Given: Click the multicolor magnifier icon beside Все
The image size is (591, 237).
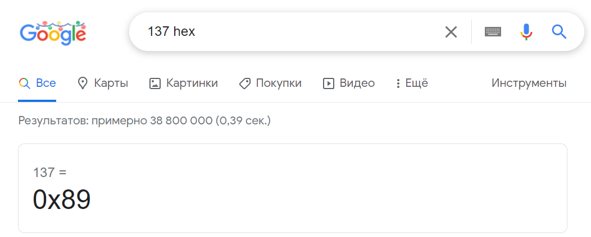Looking at the screenshot, I should pos(24,83).
